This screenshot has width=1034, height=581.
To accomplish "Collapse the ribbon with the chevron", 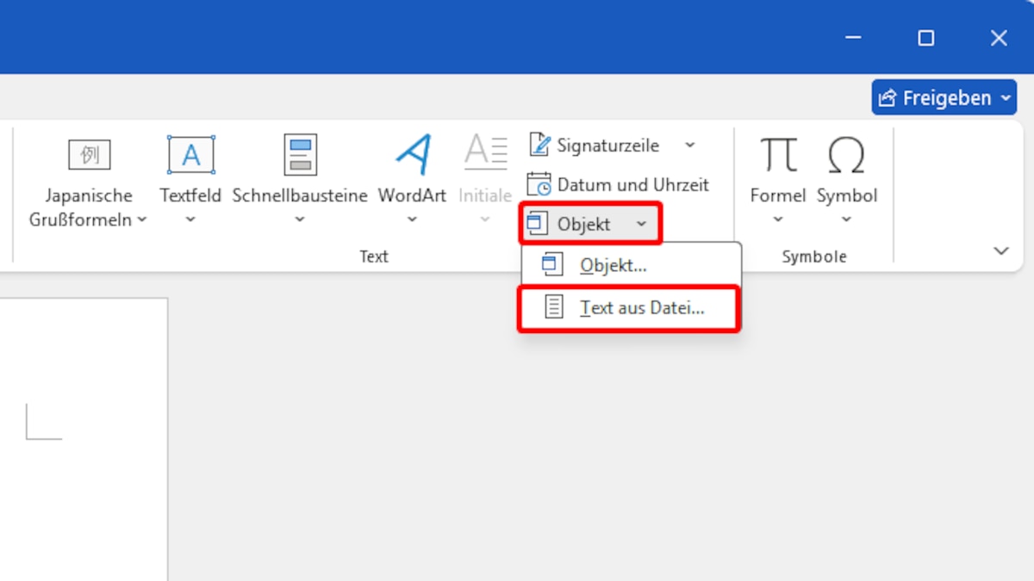I will [x=1000, y=250].
